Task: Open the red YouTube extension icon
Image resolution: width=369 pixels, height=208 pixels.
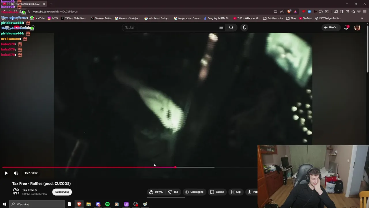Action: tap(304, 12)
